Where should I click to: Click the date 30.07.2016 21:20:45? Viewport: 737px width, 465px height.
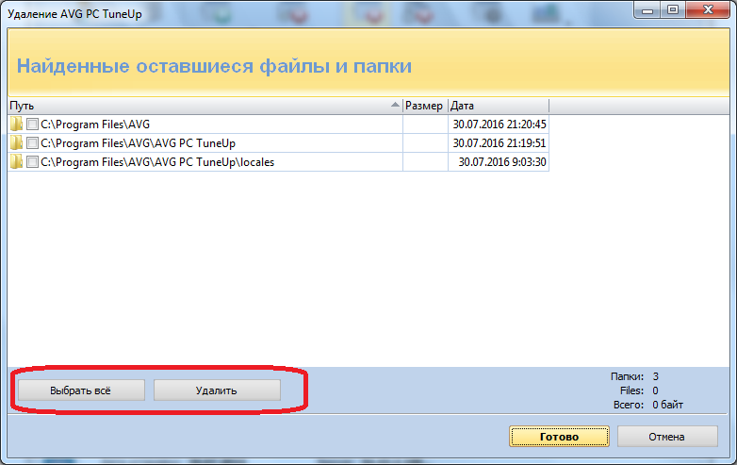pos(500,125)
